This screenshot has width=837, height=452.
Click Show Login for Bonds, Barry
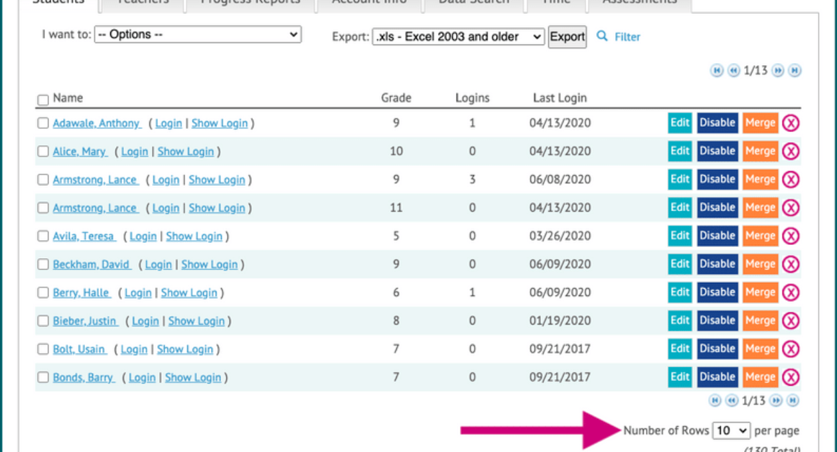point(193,378)
